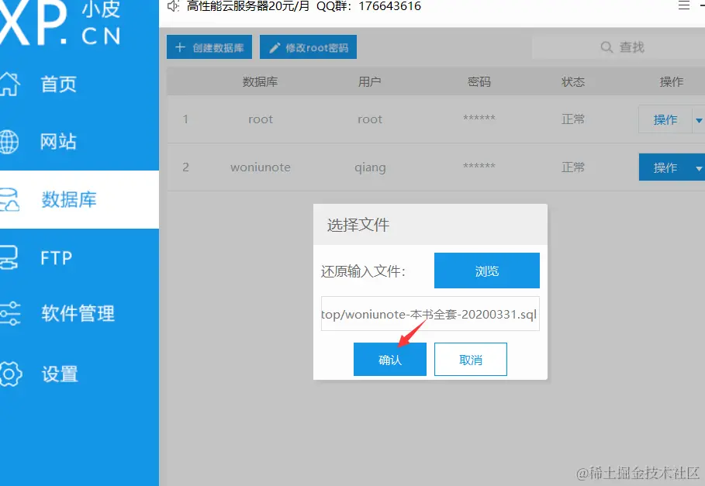
Task: Click the database icon in the sidebar
Action: coord(9,200)
